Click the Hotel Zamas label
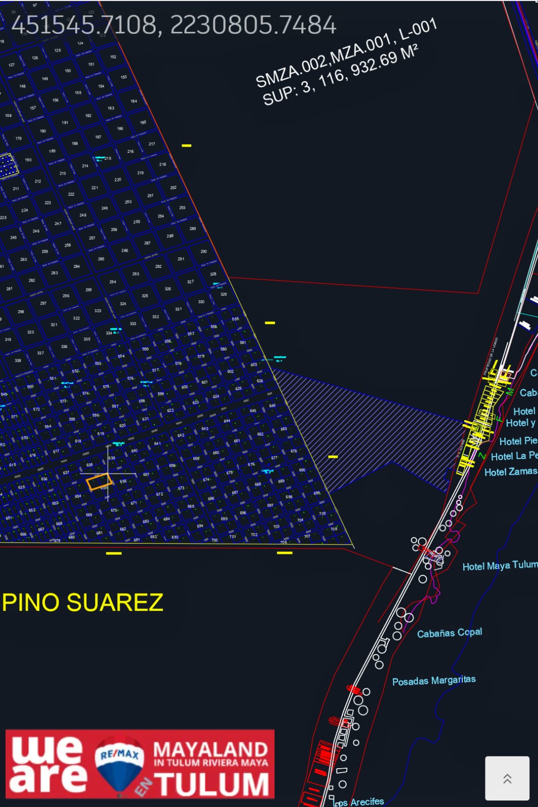 tap(510, 472)
